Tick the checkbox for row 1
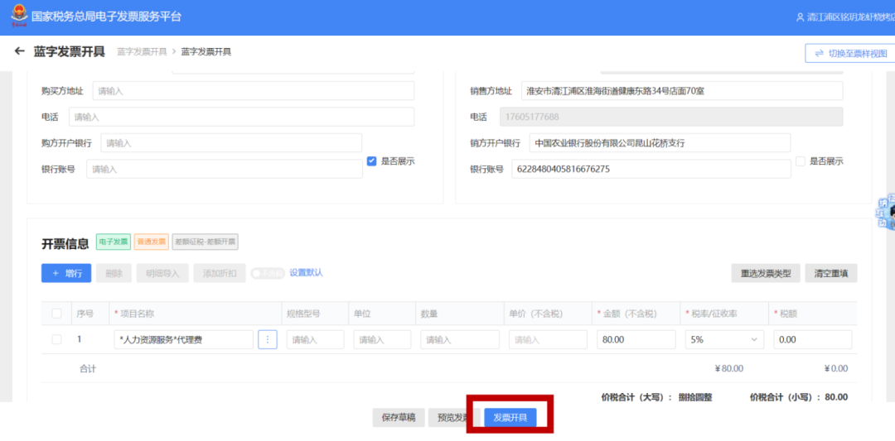 point(56,339)
